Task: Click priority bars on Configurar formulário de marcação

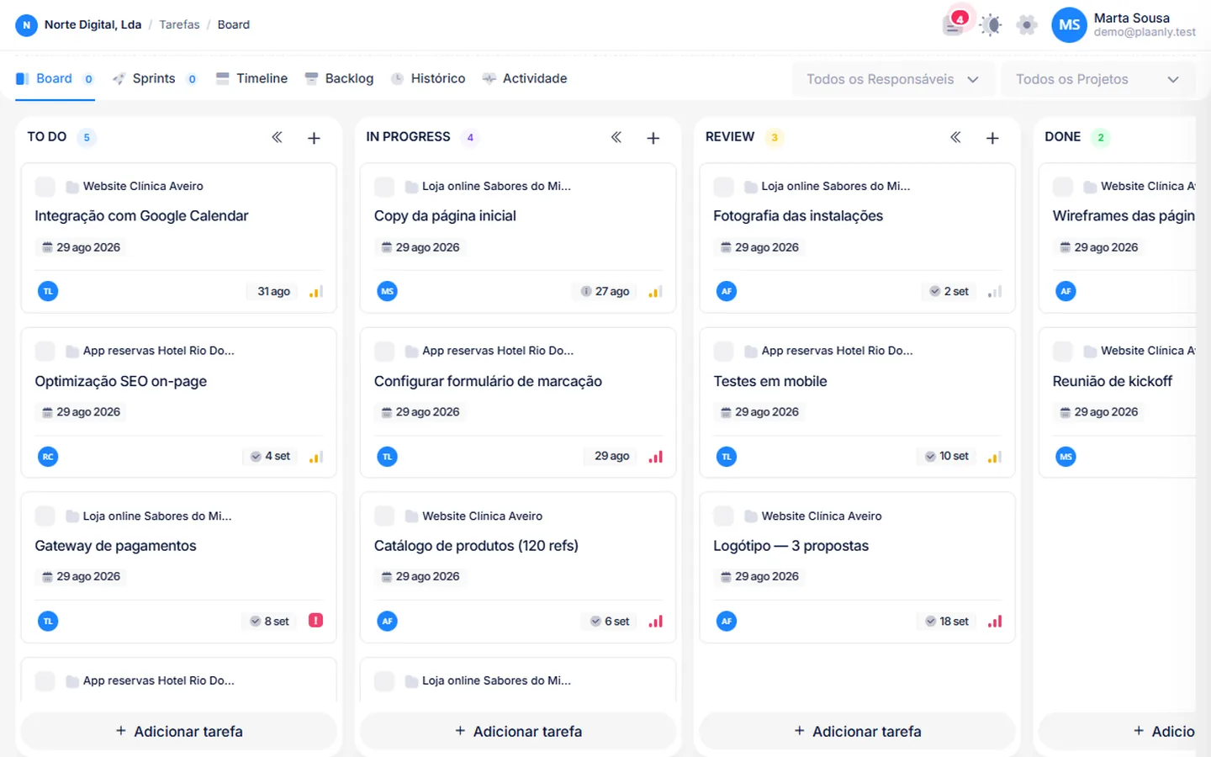Action: coord(656,457)
